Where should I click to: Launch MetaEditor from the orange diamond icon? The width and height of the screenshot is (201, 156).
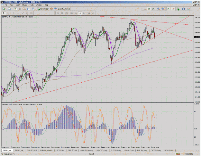pyautogui.click(x=51, y=9)
